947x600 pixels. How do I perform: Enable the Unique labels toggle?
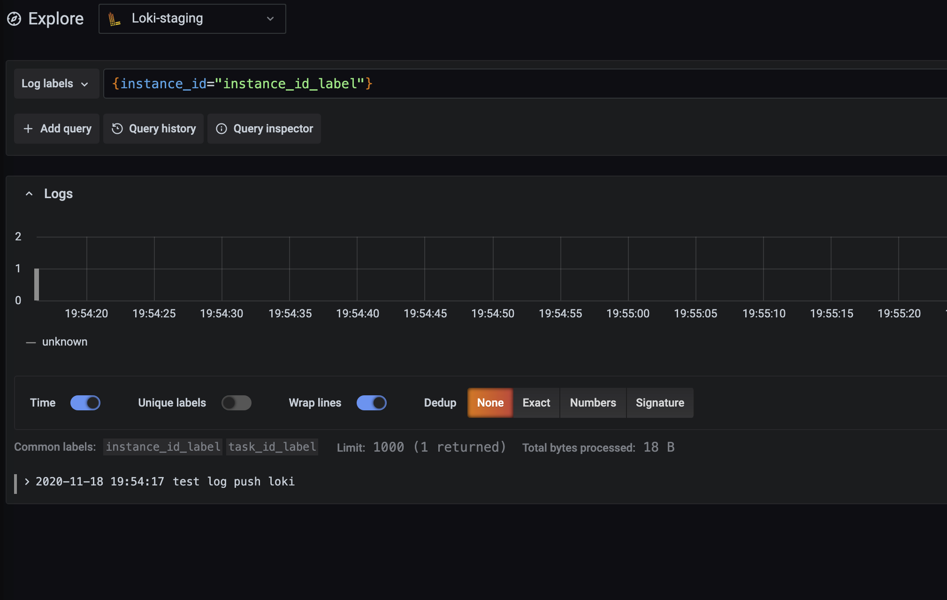237,402
